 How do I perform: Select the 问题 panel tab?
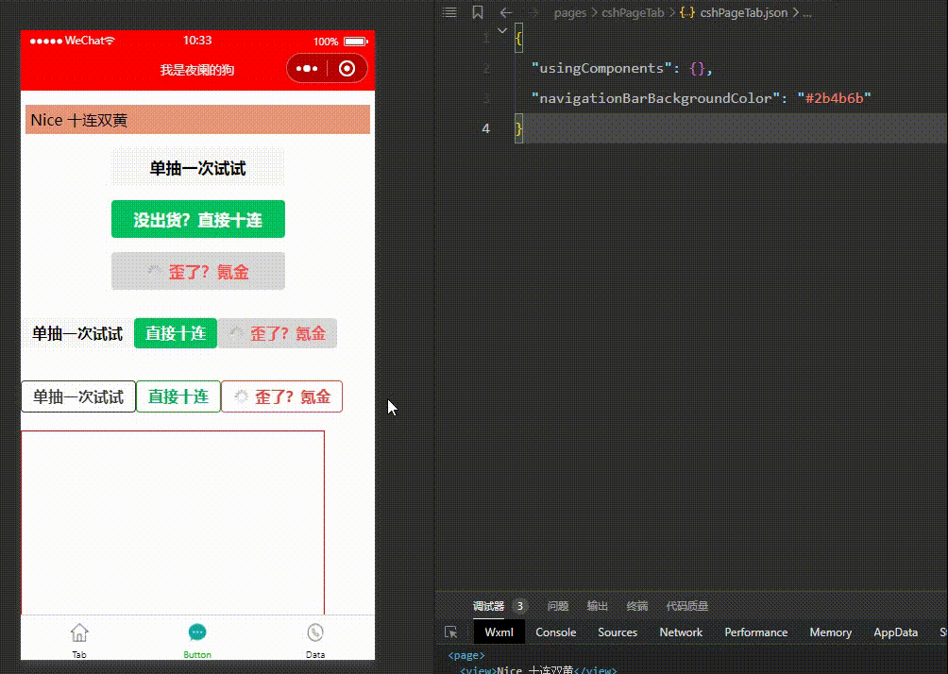[557, 606]
